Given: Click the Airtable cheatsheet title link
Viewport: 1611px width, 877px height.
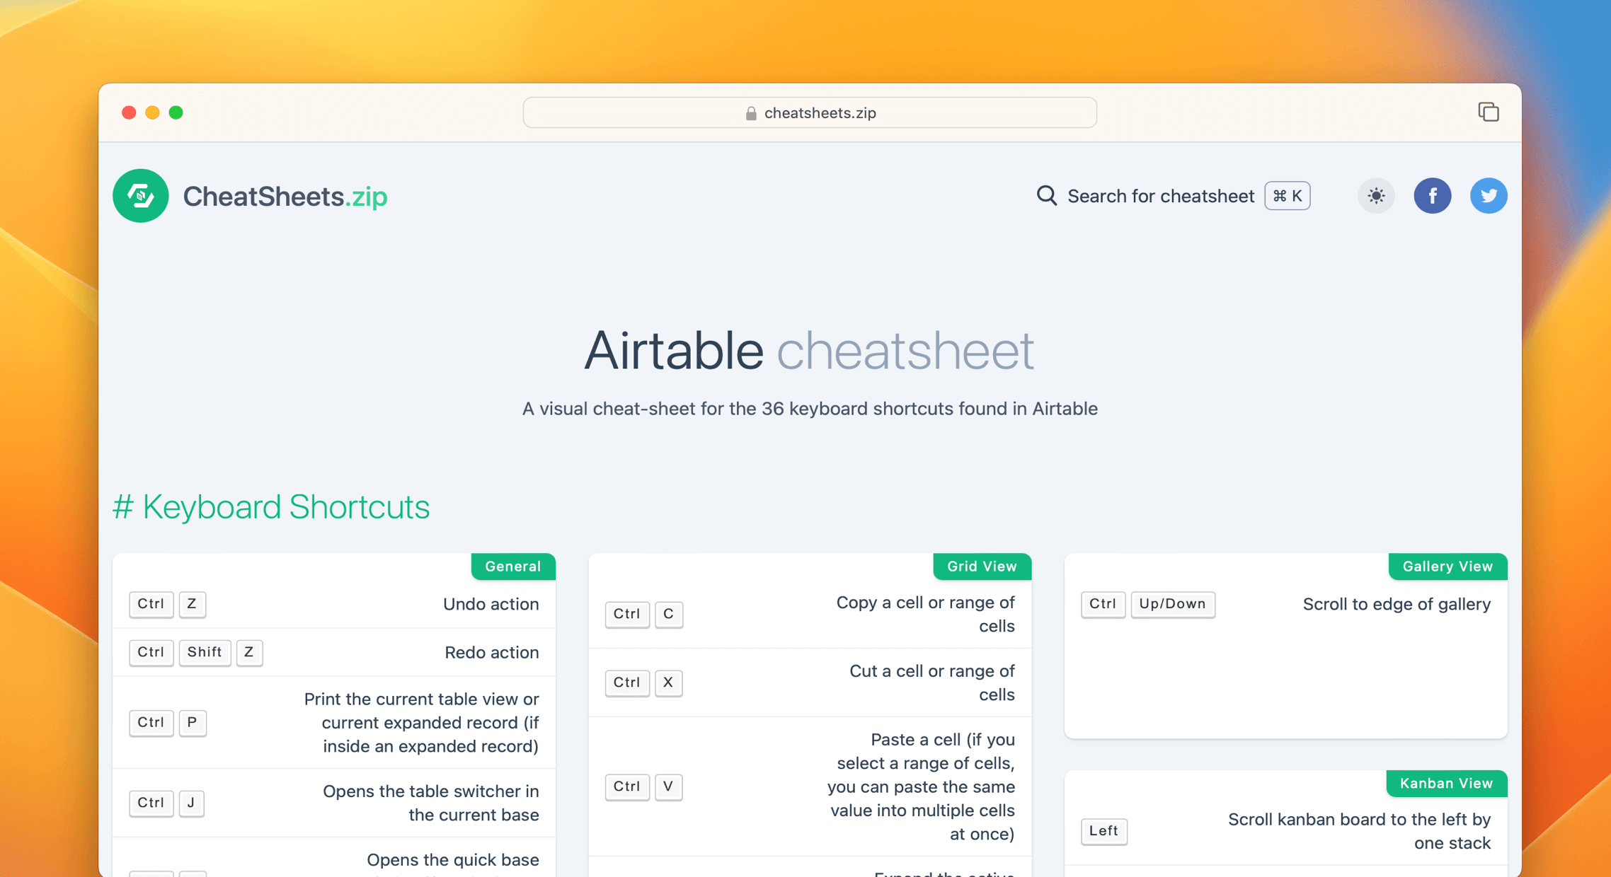Looking at the screenshot, I should coord(809,349).
